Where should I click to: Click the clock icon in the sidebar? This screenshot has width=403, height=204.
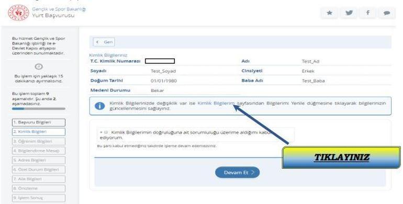[x=39, y=66]
